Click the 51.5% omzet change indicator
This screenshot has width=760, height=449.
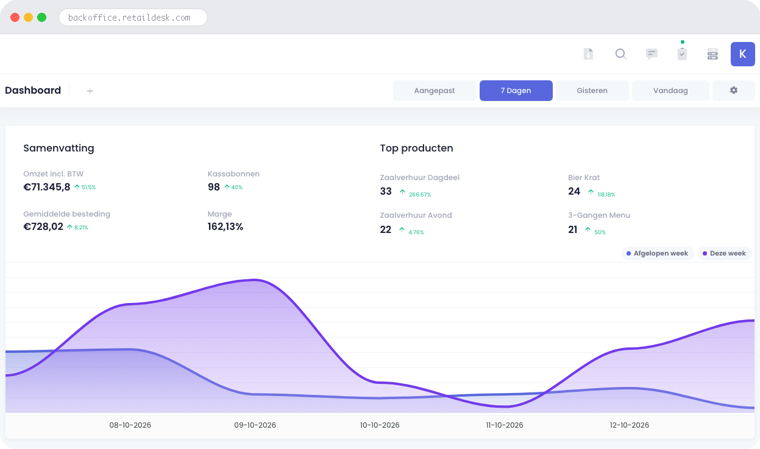click(x=85, y=187)
